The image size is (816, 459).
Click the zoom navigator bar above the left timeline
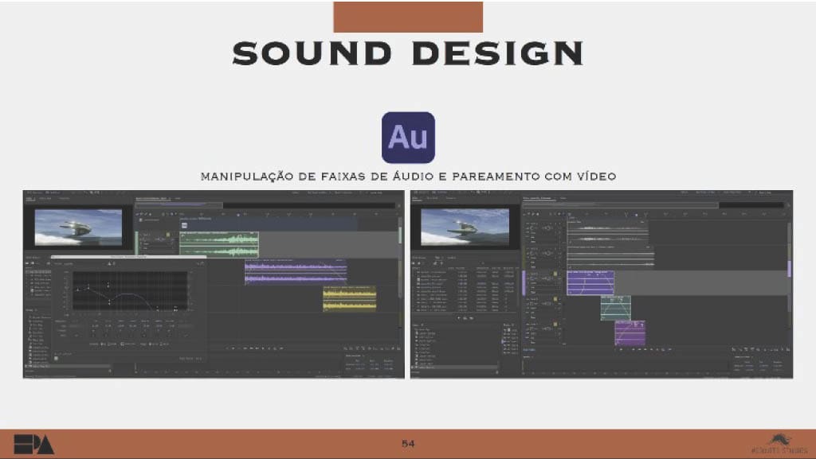(x=179, y=205)
